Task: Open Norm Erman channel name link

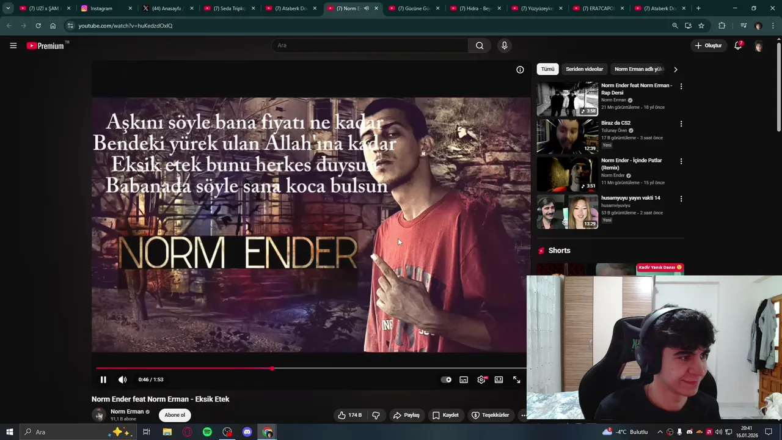Action: 127,411
